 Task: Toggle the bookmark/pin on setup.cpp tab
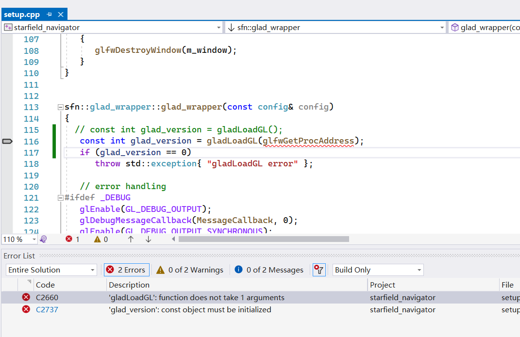pos(50,14)
